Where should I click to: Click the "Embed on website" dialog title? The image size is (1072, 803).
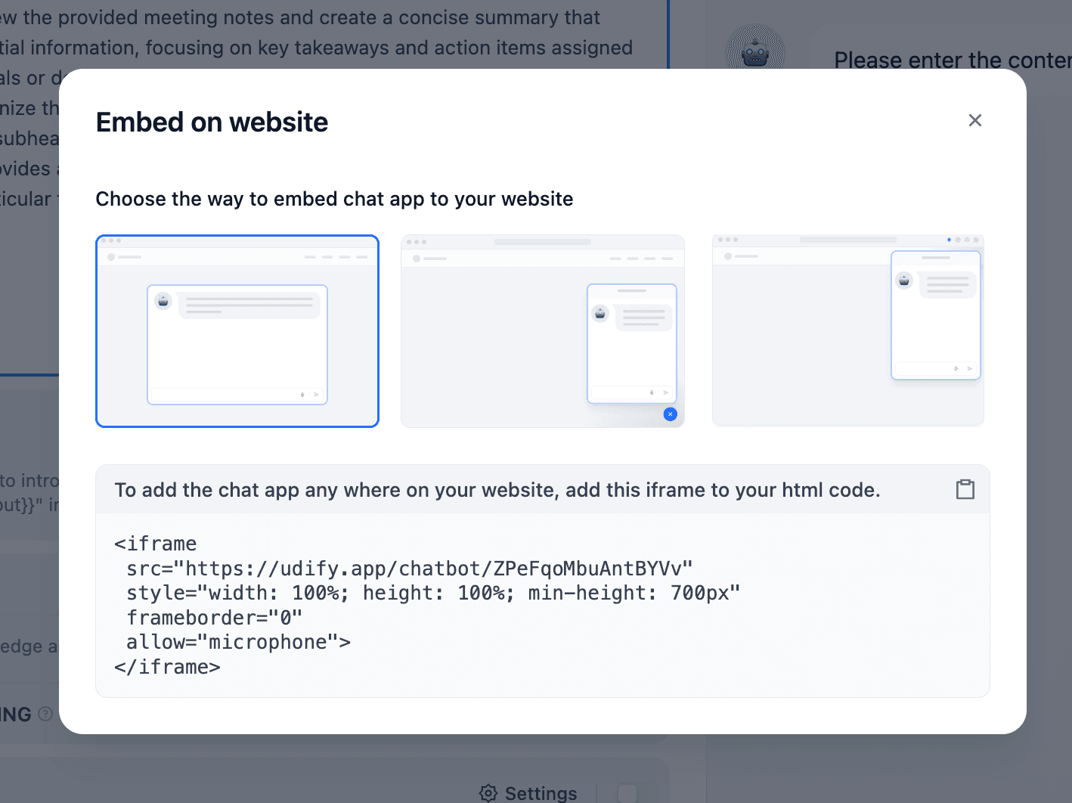[212, 122]
